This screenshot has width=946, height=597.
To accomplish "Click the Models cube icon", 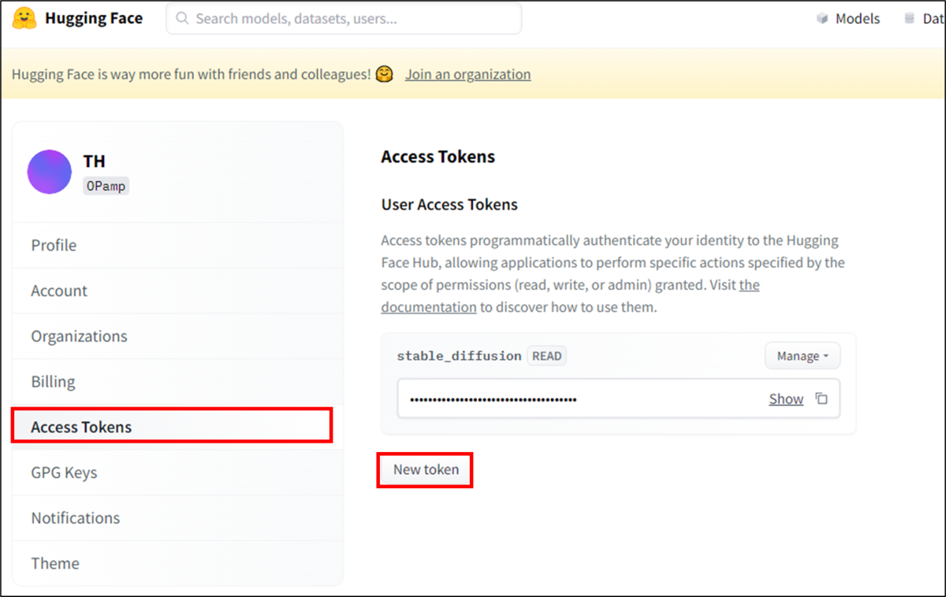I will pos(823,18).
